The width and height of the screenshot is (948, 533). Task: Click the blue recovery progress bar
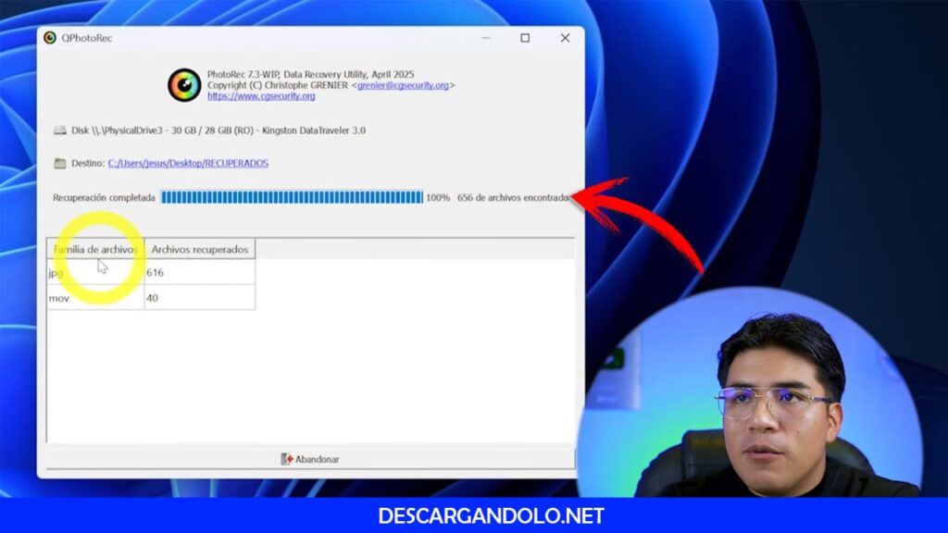292,197
